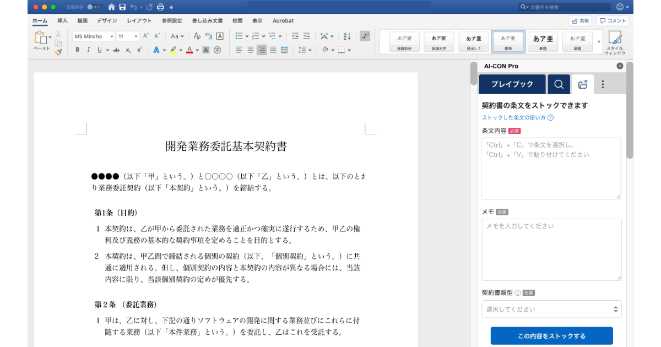Viewport: 661px width, 347px height.
Task: Open the デザイン (Design) ribbon tab
Action: [107, 20]
